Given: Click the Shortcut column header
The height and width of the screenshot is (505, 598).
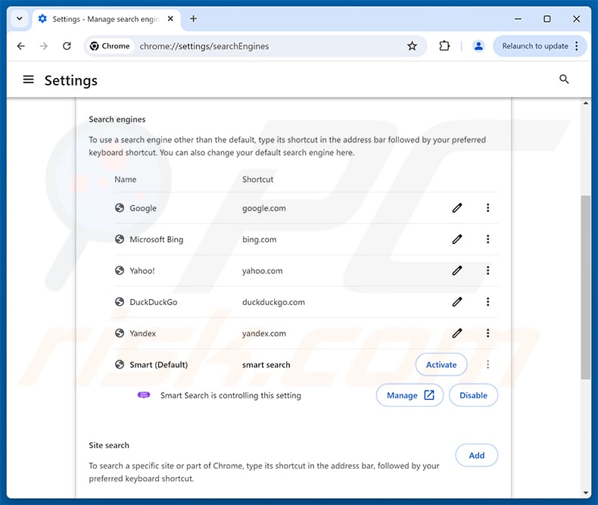Looking at the screenshot, I should point(258,179).
